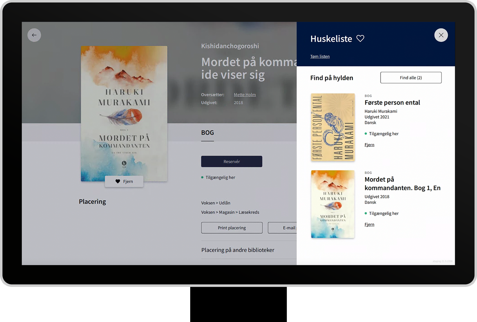The width and height of the screenshot is (477, 322).
Task: Click the Placering section heading
Action: [92, 202]
